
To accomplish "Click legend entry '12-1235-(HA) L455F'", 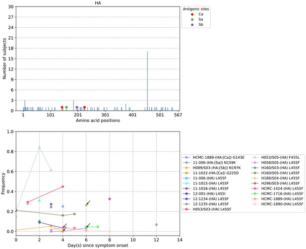I will point(206,204).
